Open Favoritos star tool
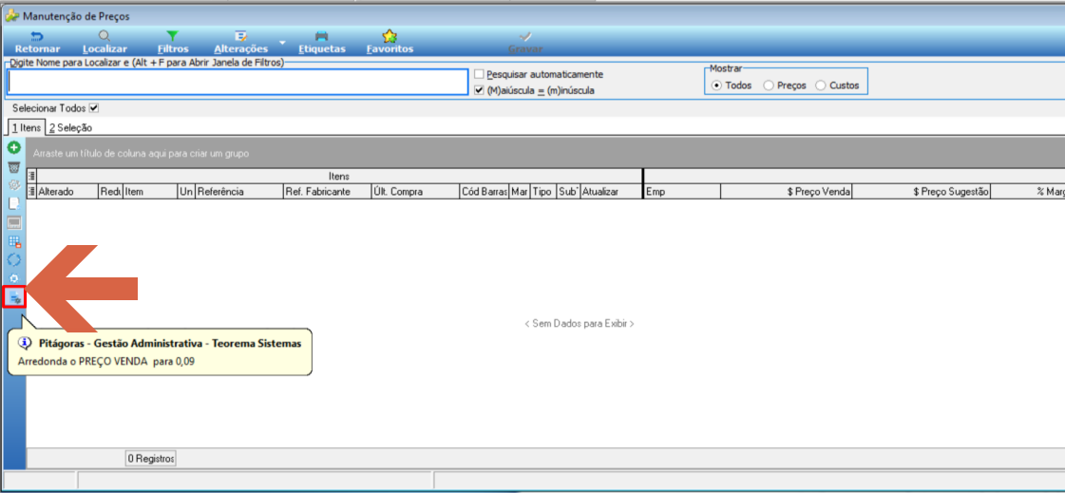The height and width of the screenshot is (493, 1065). [390, 42]
